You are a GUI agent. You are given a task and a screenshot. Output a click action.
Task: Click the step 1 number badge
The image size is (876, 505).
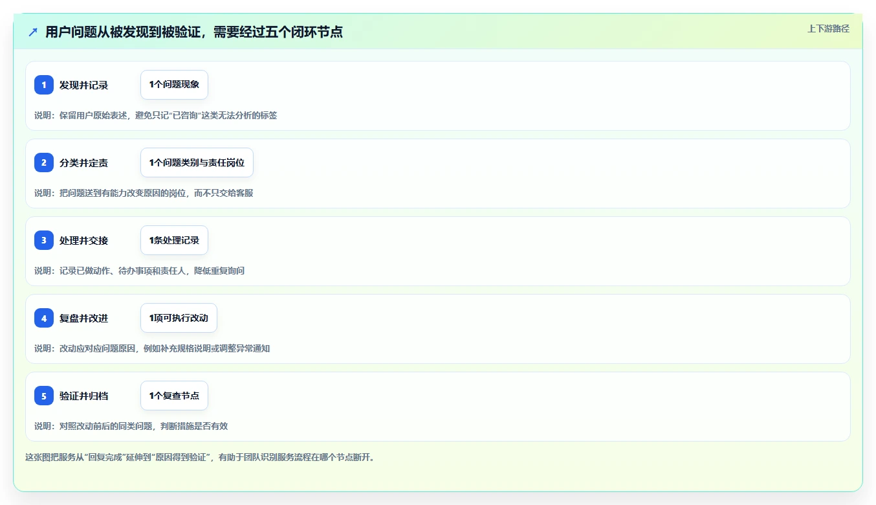click(44, 85)
